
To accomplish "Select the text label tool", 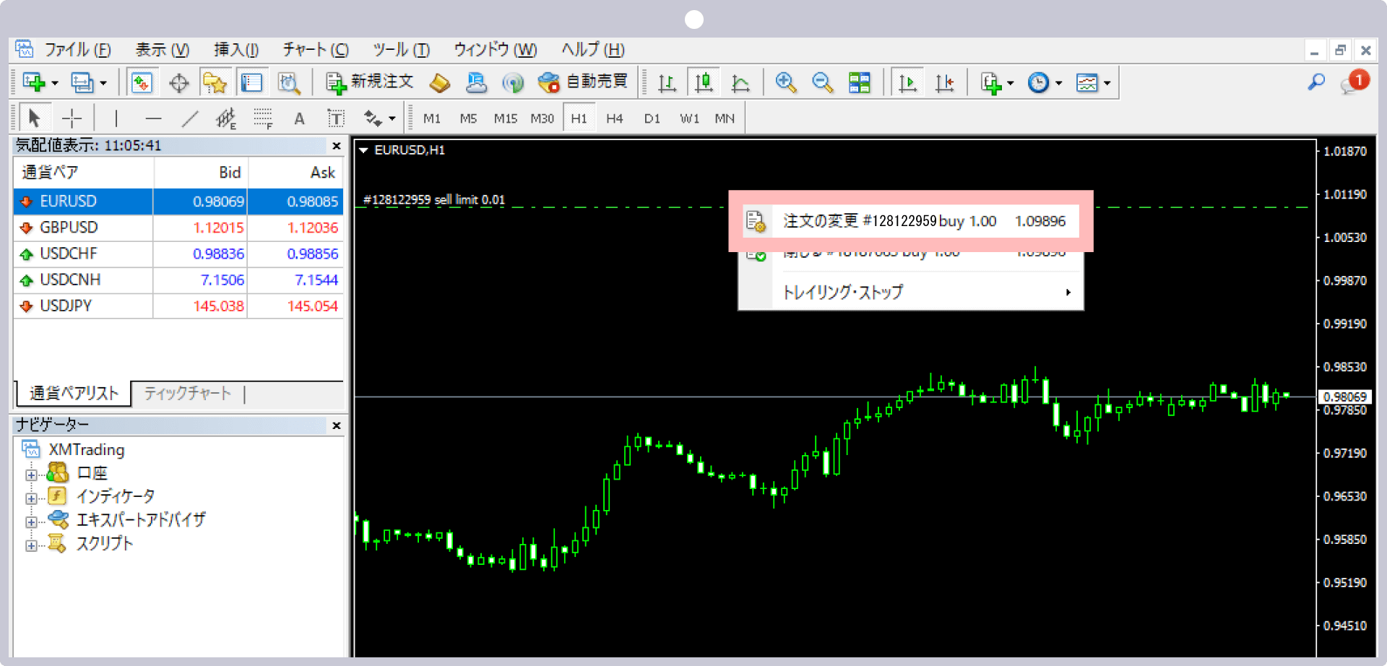I will coord(336,118).
